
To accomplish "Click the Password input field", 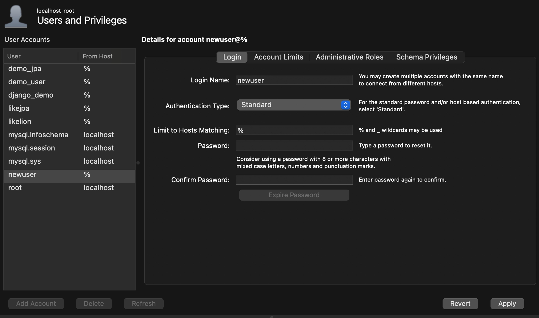I will (x=294, y=145).
